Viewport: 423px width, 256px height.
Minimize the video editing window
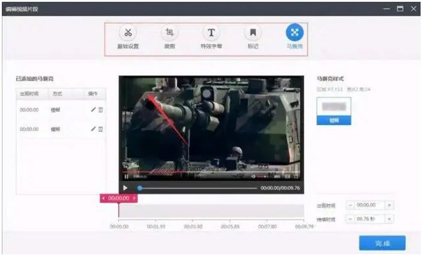386,8
